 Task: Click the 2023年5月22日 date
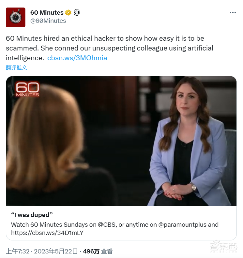[56, 251]
